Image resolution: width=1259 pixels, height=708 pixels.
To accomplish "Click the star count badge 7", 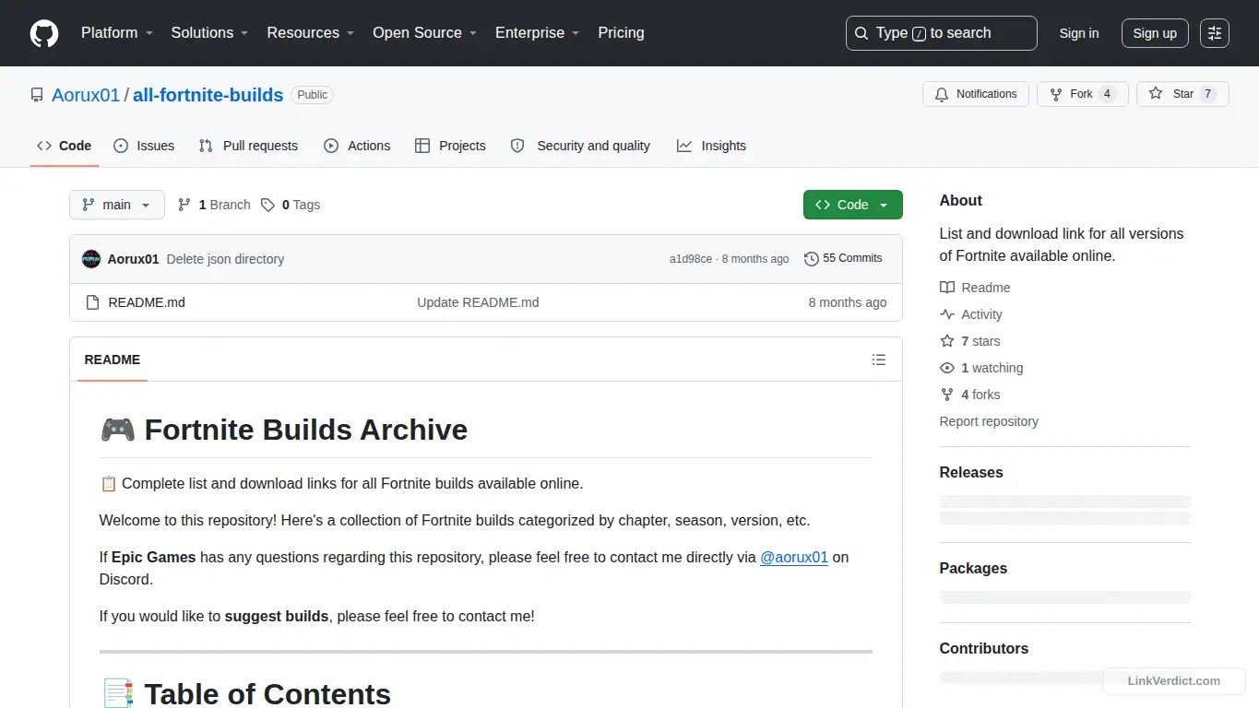I will (x=1208, y=94).
